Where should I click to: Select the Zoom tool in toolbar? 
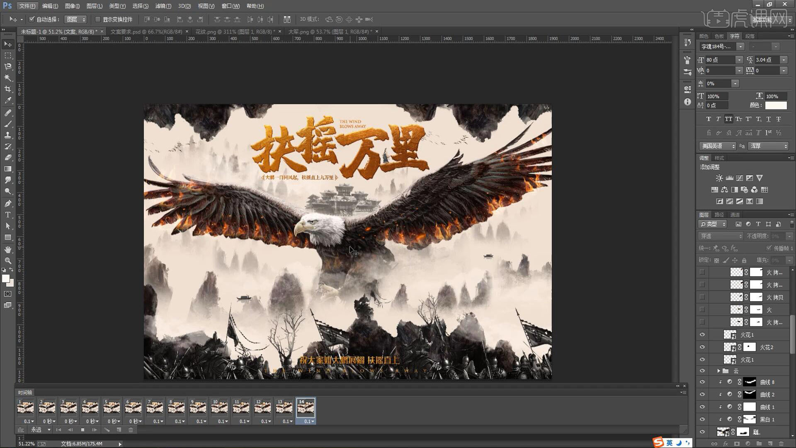pyautogui.click(x=8, y=261)
